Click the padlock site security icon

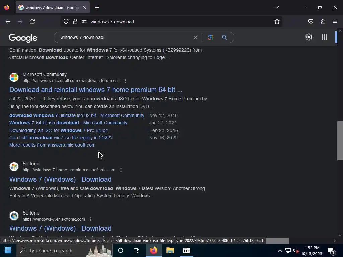tap(75, 22)
